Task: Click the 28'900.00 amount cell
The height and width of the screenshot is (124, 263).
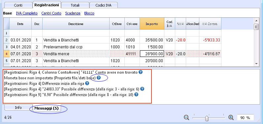Action: pos(152,54)
